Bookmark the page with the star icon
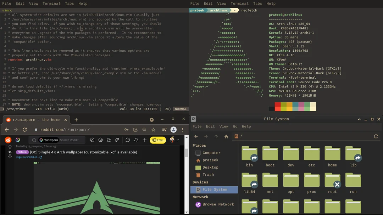The height and width of the screenshot is (215, 383). click(153, 130)
